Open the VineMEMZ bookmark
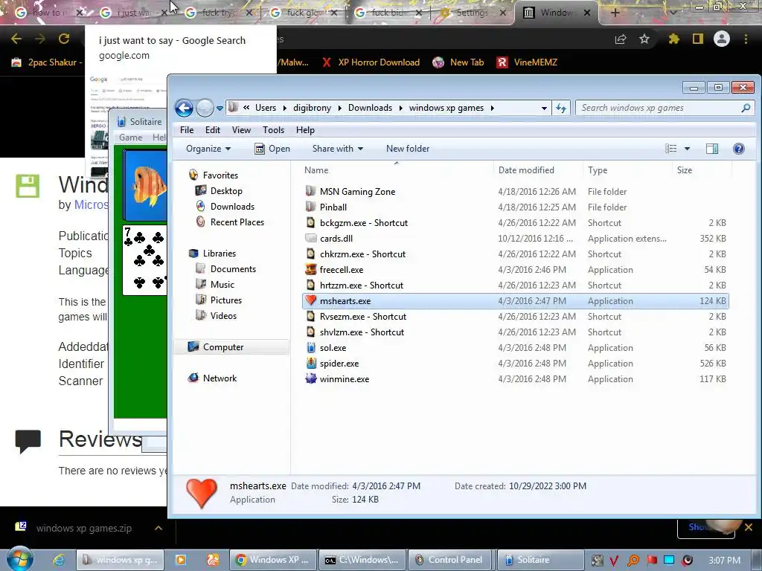The height and width of the screenshot is (571, 762). tap(527, 62)
